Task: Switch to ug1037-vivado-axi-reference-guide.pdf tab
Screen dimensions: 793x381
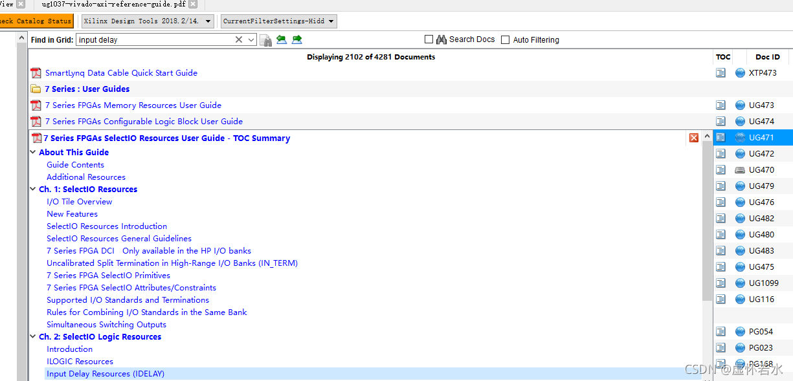Action: (x=114, y=4)
